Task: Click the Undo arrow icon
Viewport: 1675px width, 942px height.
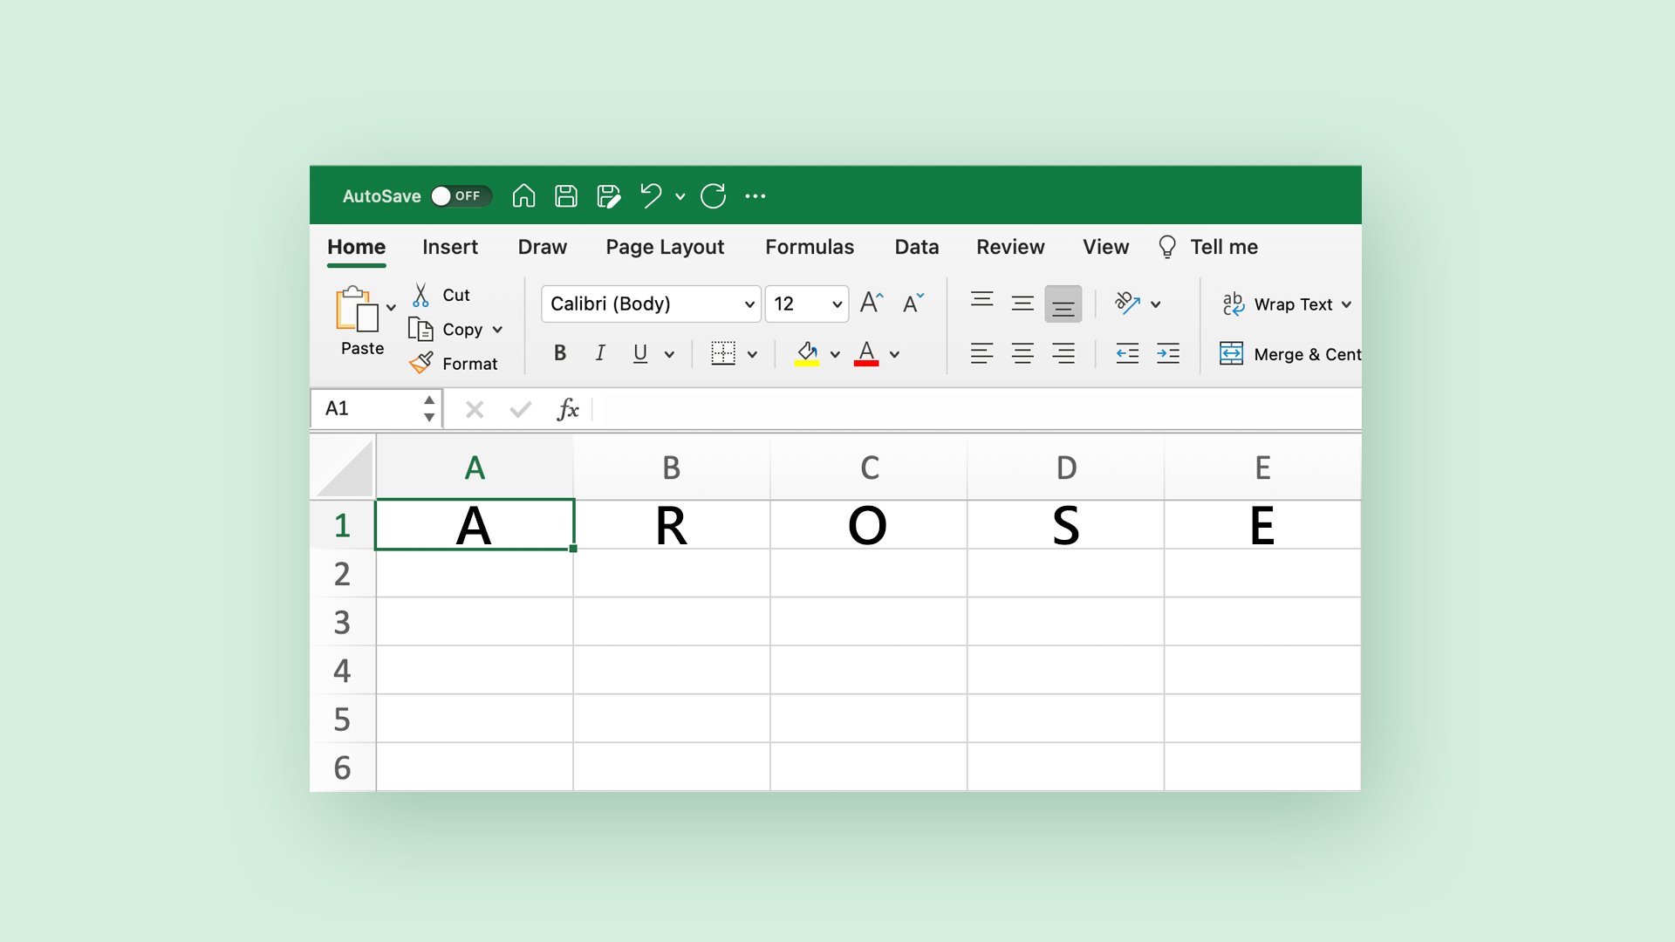Action: pos(651,196)
